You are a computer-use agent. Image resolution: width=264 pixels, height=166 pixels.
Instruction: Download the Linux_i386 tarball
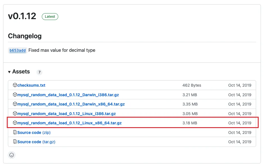[66, 114]
